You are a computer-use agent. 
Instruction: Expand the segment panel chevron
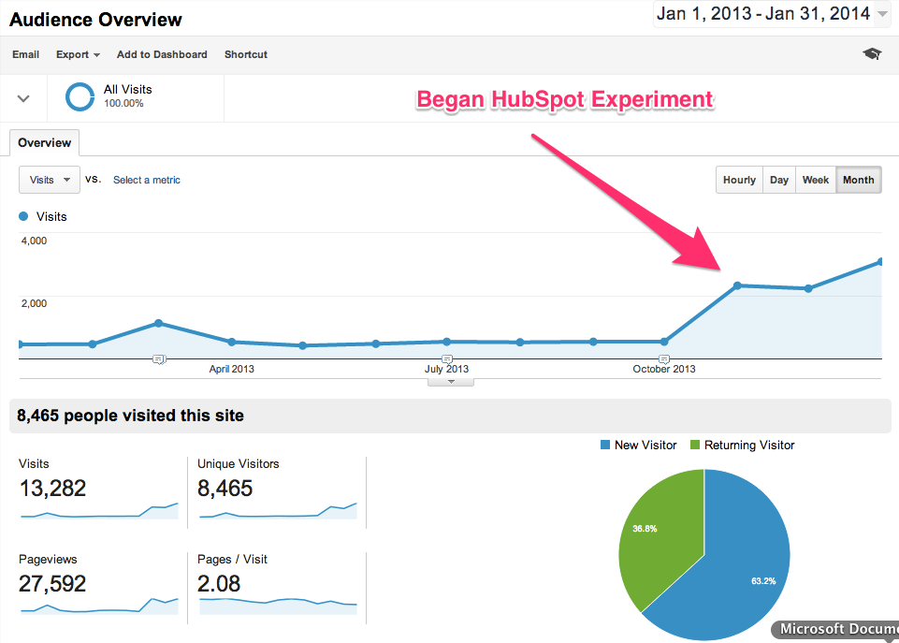tap(23, 98)
